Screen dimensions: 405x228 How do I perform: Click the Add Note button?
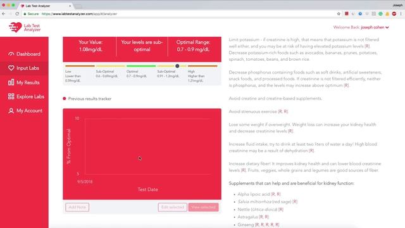pyautogui.click(x=77, y=207)
